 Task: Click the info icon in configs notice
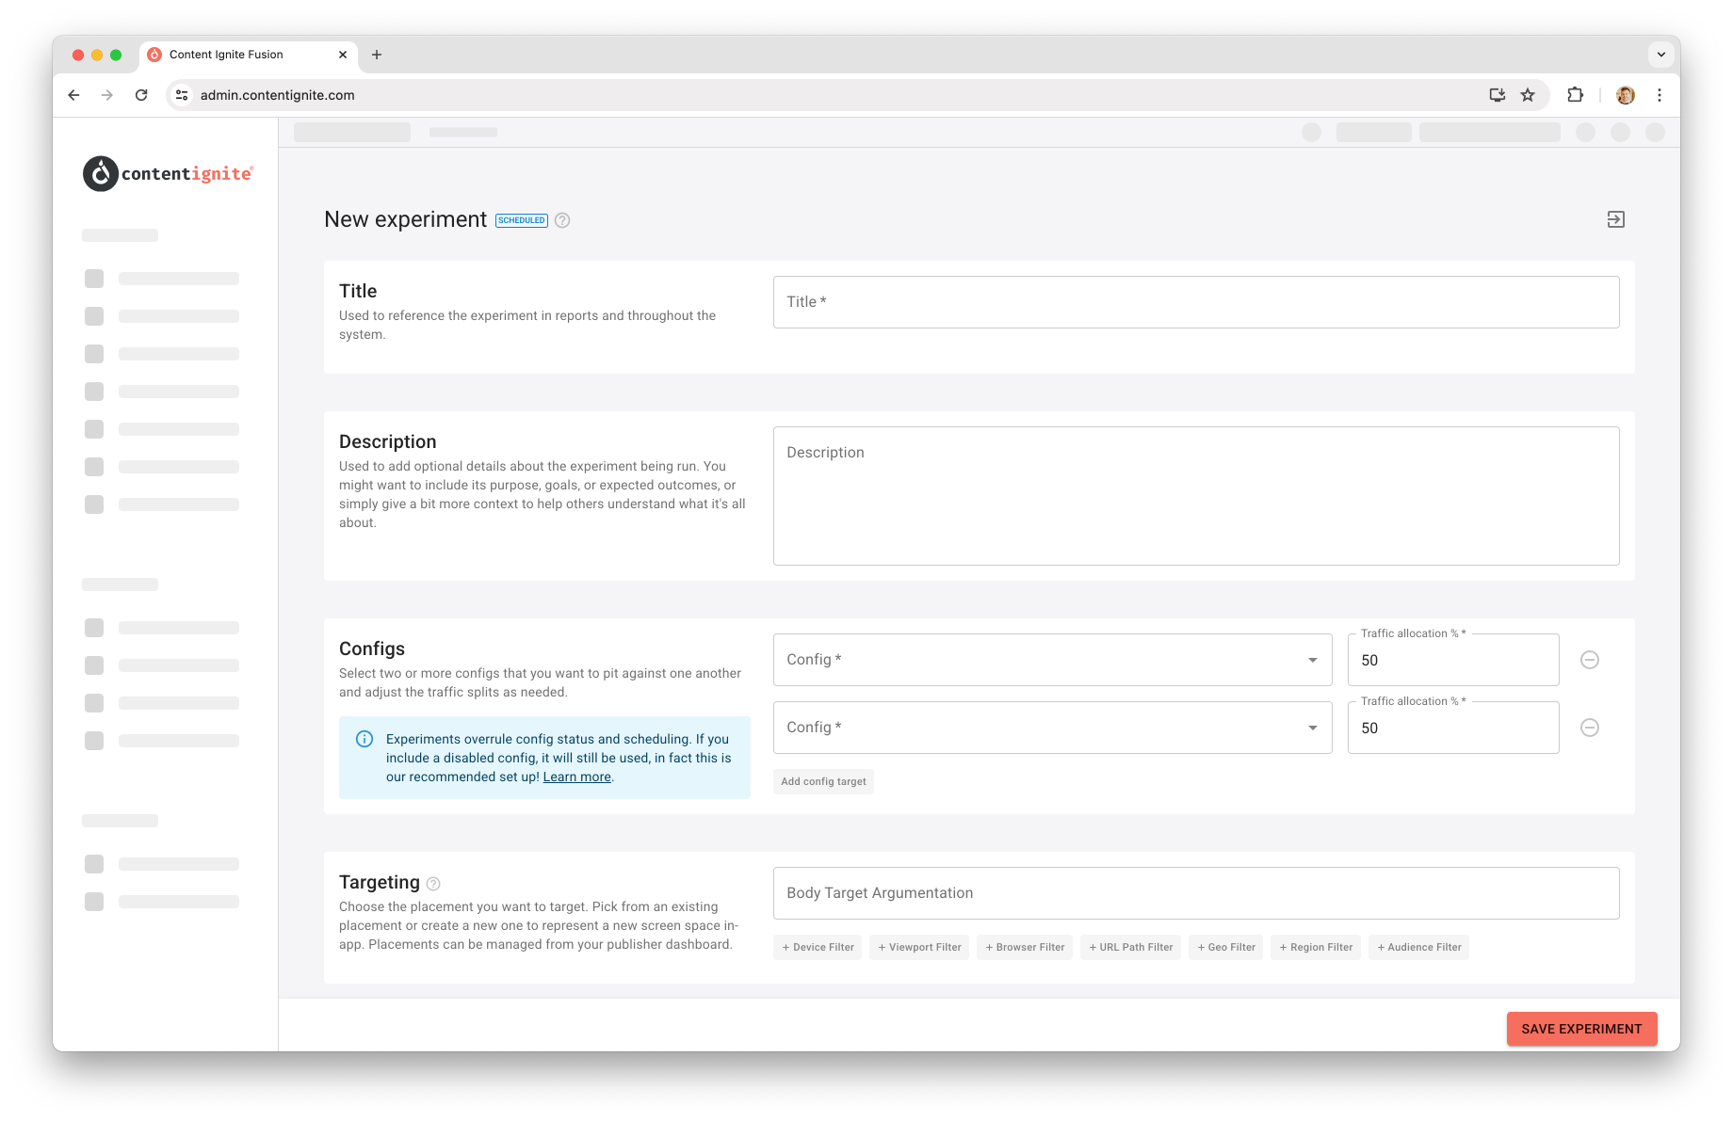pos(364,739)
